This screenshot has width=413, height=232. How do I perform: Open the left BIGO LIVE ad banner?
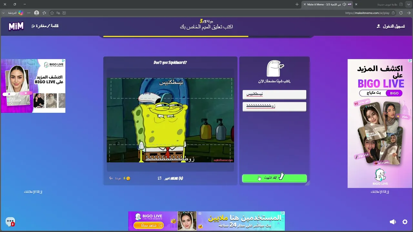point(33,86)
